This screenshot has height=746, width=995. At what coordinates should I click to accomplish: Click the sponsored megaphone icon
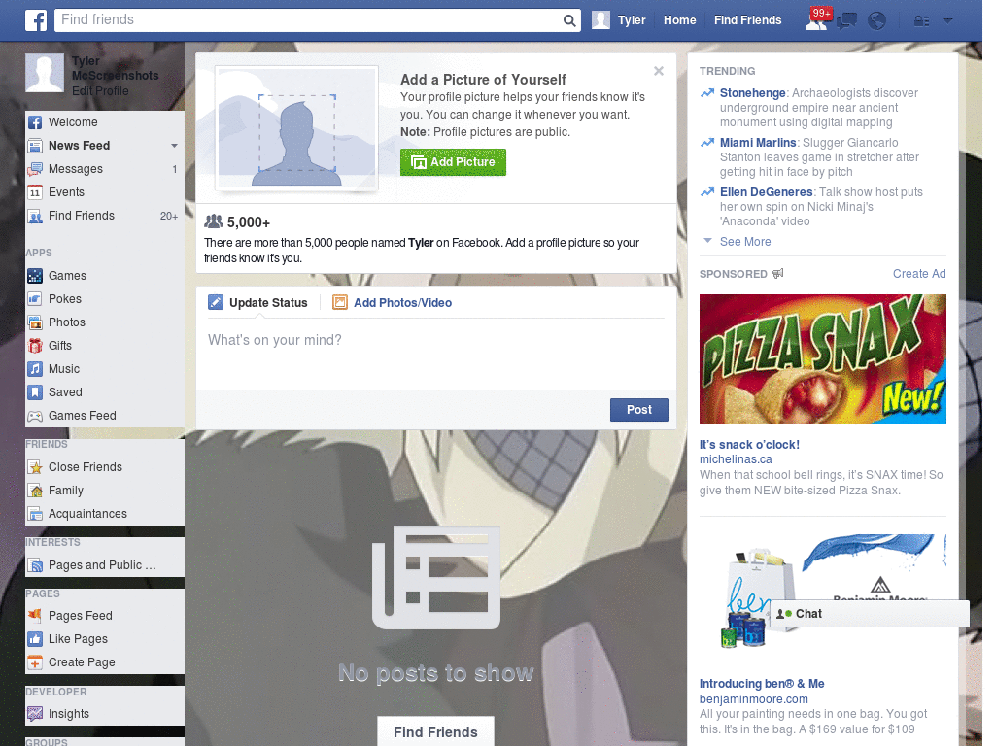pyautogui.click(x=778, y=273)
